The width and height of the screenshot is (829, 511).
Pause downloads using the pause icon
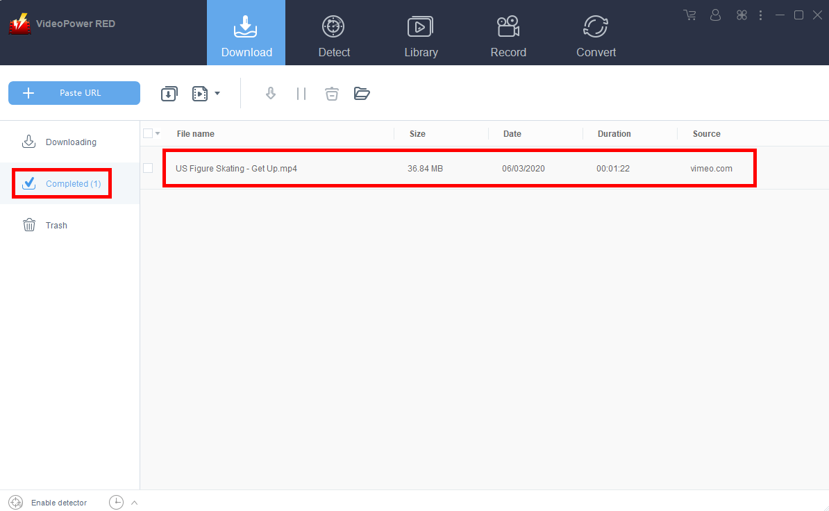301,93
